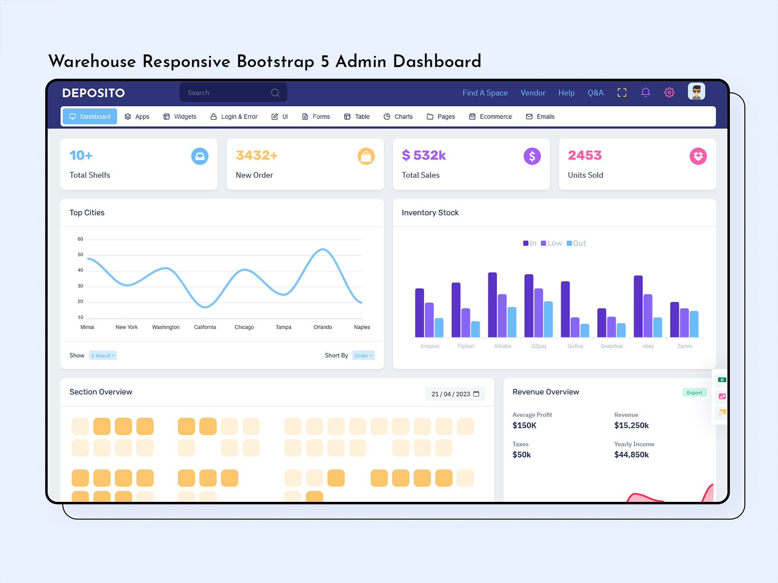Enter fullscreen mode via the yellow frame icon
Screen dimensions: 778x583
[621, 92]
